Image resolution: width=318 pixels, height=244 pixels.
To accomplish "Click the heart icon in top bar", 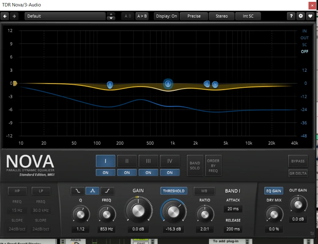I will (x=310, y=16).
